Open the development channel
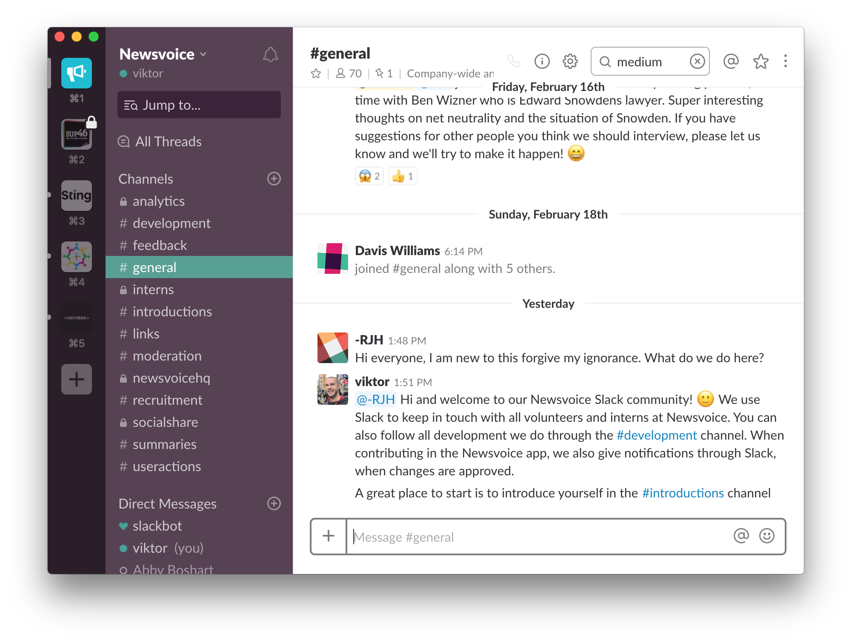852x642 pixels. coord(199,223)
